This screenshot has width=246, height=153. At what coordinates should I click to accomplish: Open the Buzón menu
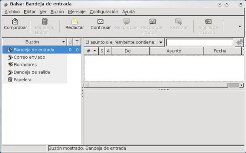click(57, 12)
